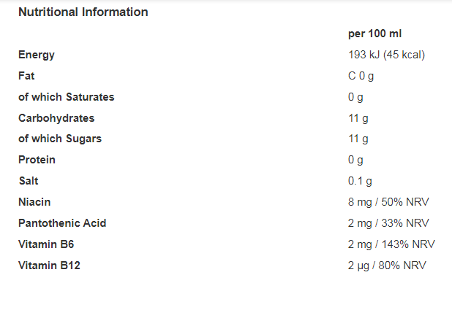Select the Carbohydrates row label
This screenshot has width=452, height=310.
tap(56, 118)
